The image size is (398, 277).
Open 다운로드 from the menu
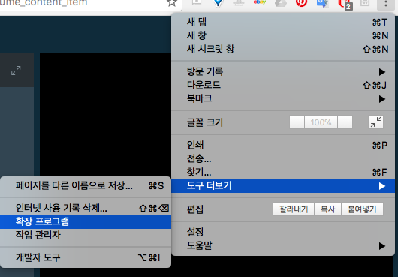click(283, 85)
